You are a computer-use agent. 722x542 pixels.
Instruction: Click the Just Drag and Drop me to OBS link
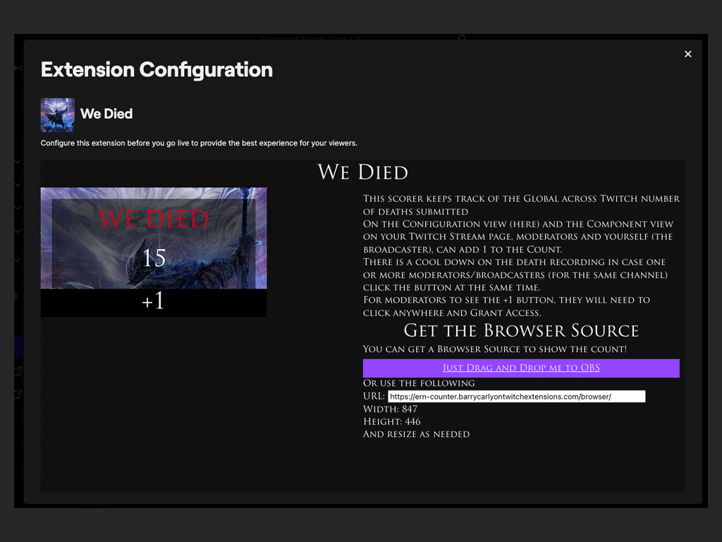pyautogui.click(x=521, y=368)
